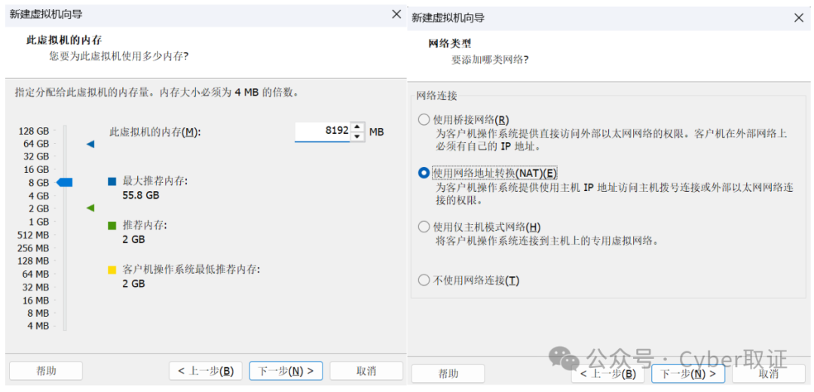814x392 pixels.
Task: Click the 2 GB scale label
Action: click(39, 208)
